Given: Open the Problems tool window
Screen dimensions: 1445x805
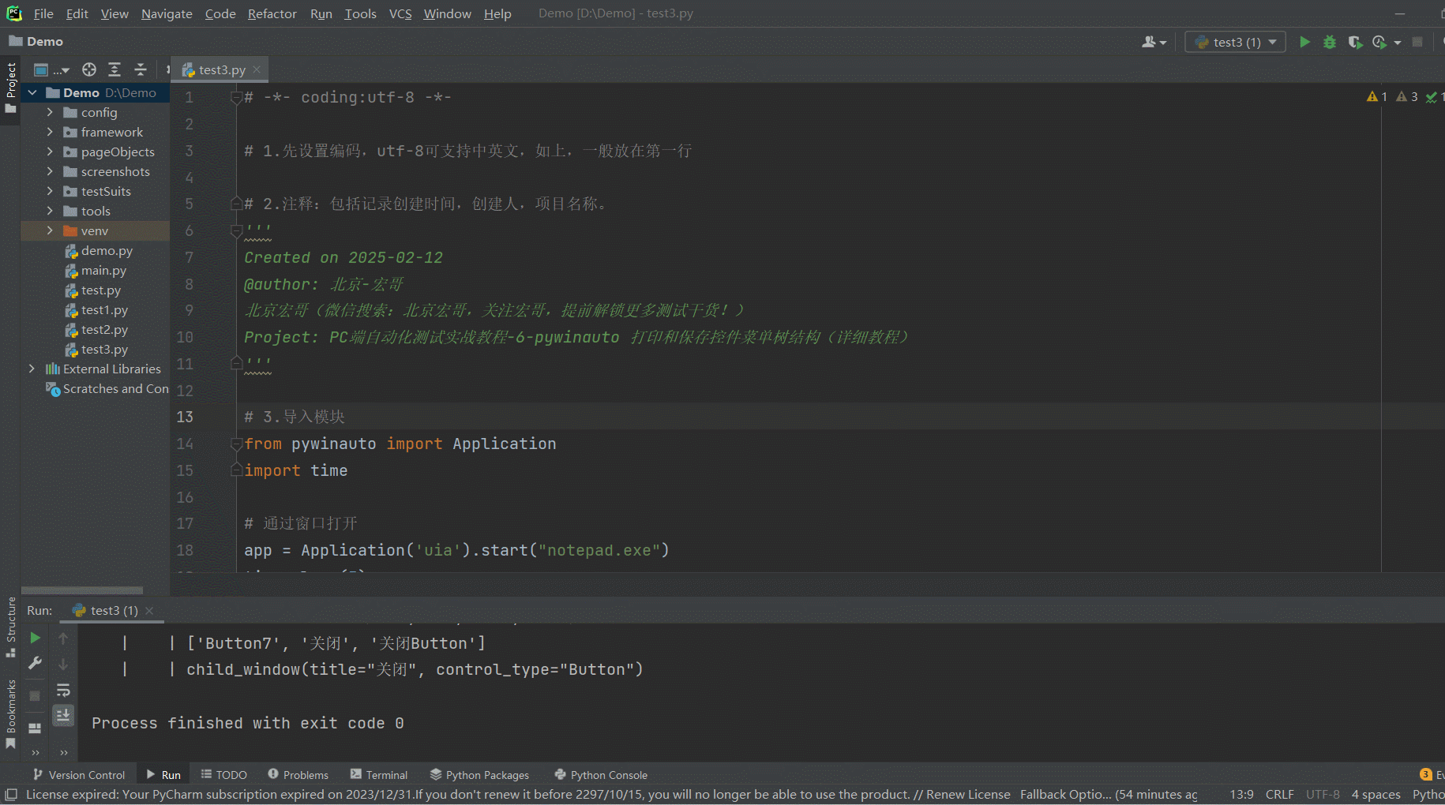Looking at the screenshot, I should click(x=298, y=775).
